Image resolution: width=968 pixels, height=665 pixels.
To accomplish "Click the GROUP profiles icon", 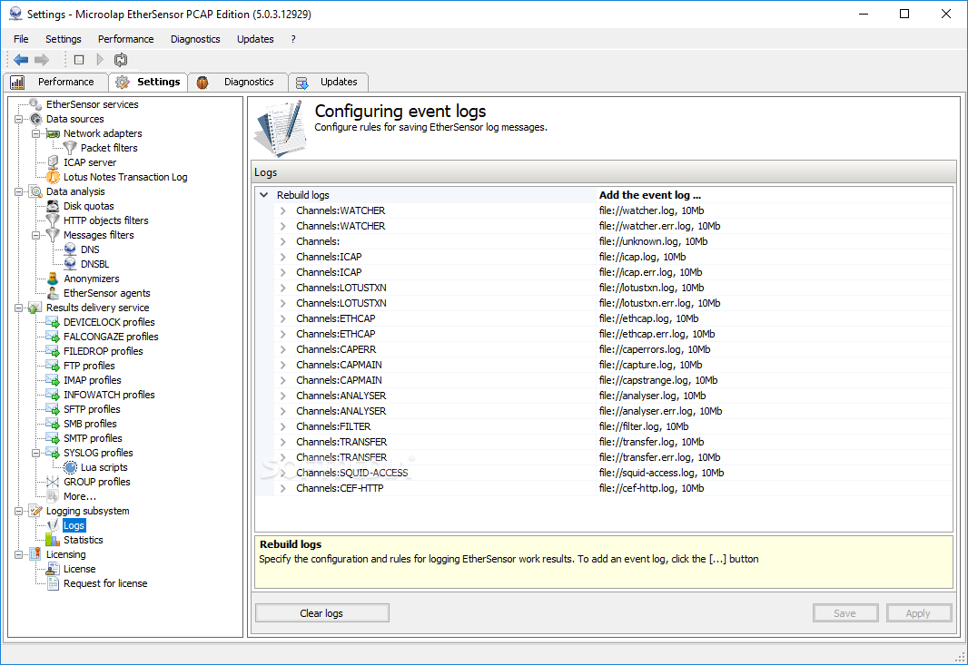I will (53, 482).
